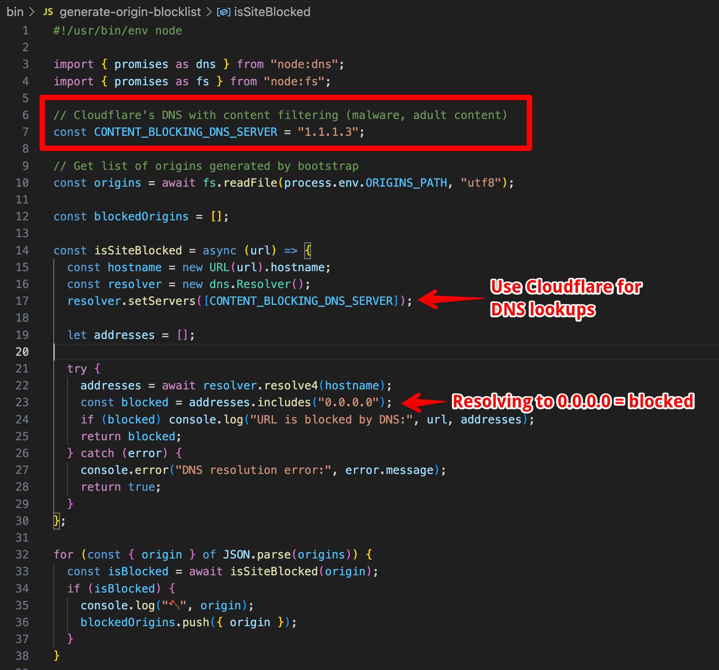Click 'hostname' variable declaration on line 15
The image size is (719, 670).
tap(135, 267)
